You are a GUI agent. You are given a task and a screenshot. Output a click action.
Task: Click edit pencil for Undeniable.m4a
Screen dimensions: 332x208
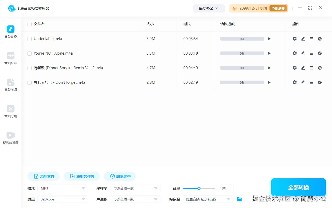tap(303, 39)
